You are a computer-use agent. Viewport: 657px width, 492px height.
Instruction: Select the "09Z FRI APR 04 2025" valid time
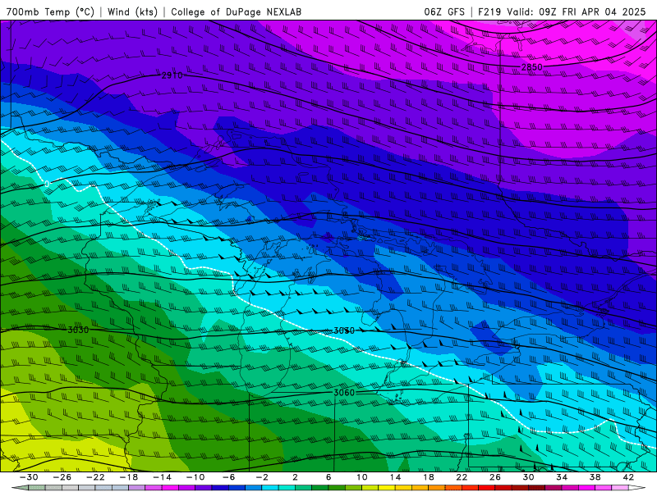click(592, 11)
